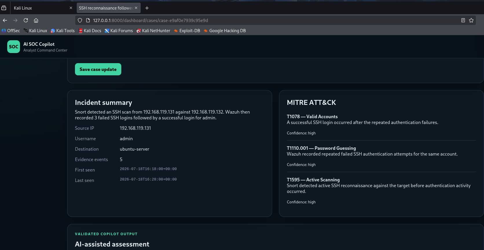Select the Last seen timestamp
Screen dimensions: 484x250
point(148,179)
